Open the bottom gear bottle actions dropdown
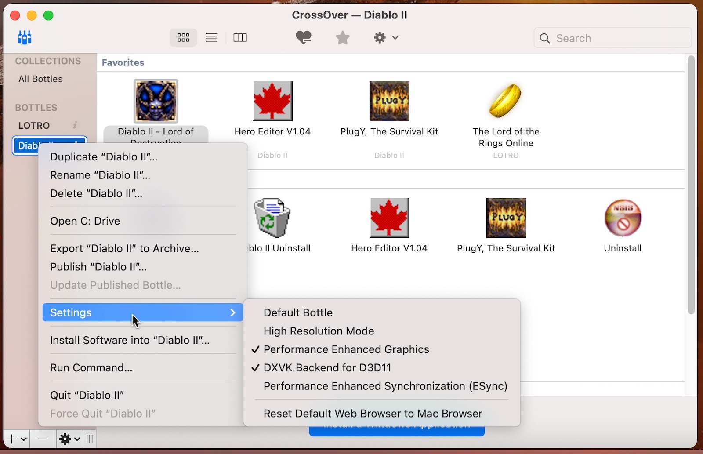Image resolution: width=703 pixels, height=454 pixels. click(x=69, y=439)
